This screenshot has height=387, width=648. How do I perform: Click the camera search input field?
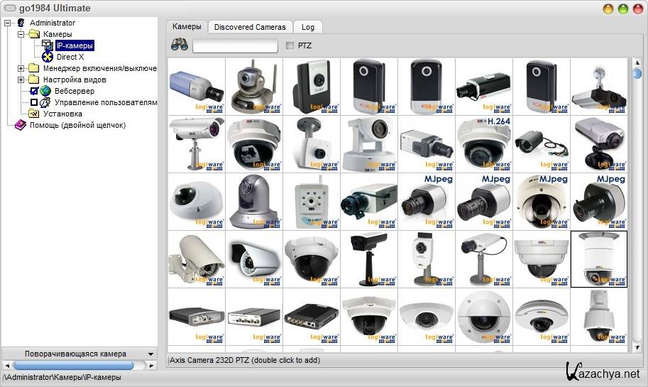point(235,46)
